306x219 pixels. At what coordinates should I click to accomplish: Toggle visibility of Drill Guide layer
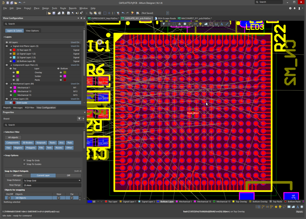[11, 103]
